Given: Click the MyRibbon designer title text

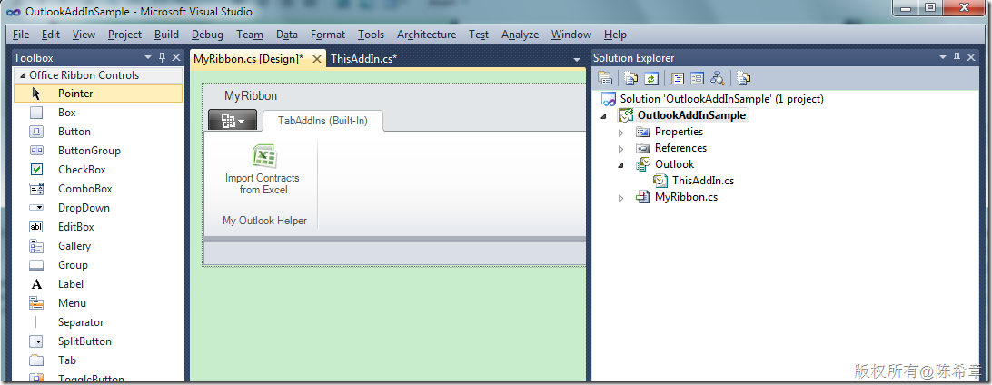Looking at the screenshot, I should click(x=251, y=96).
